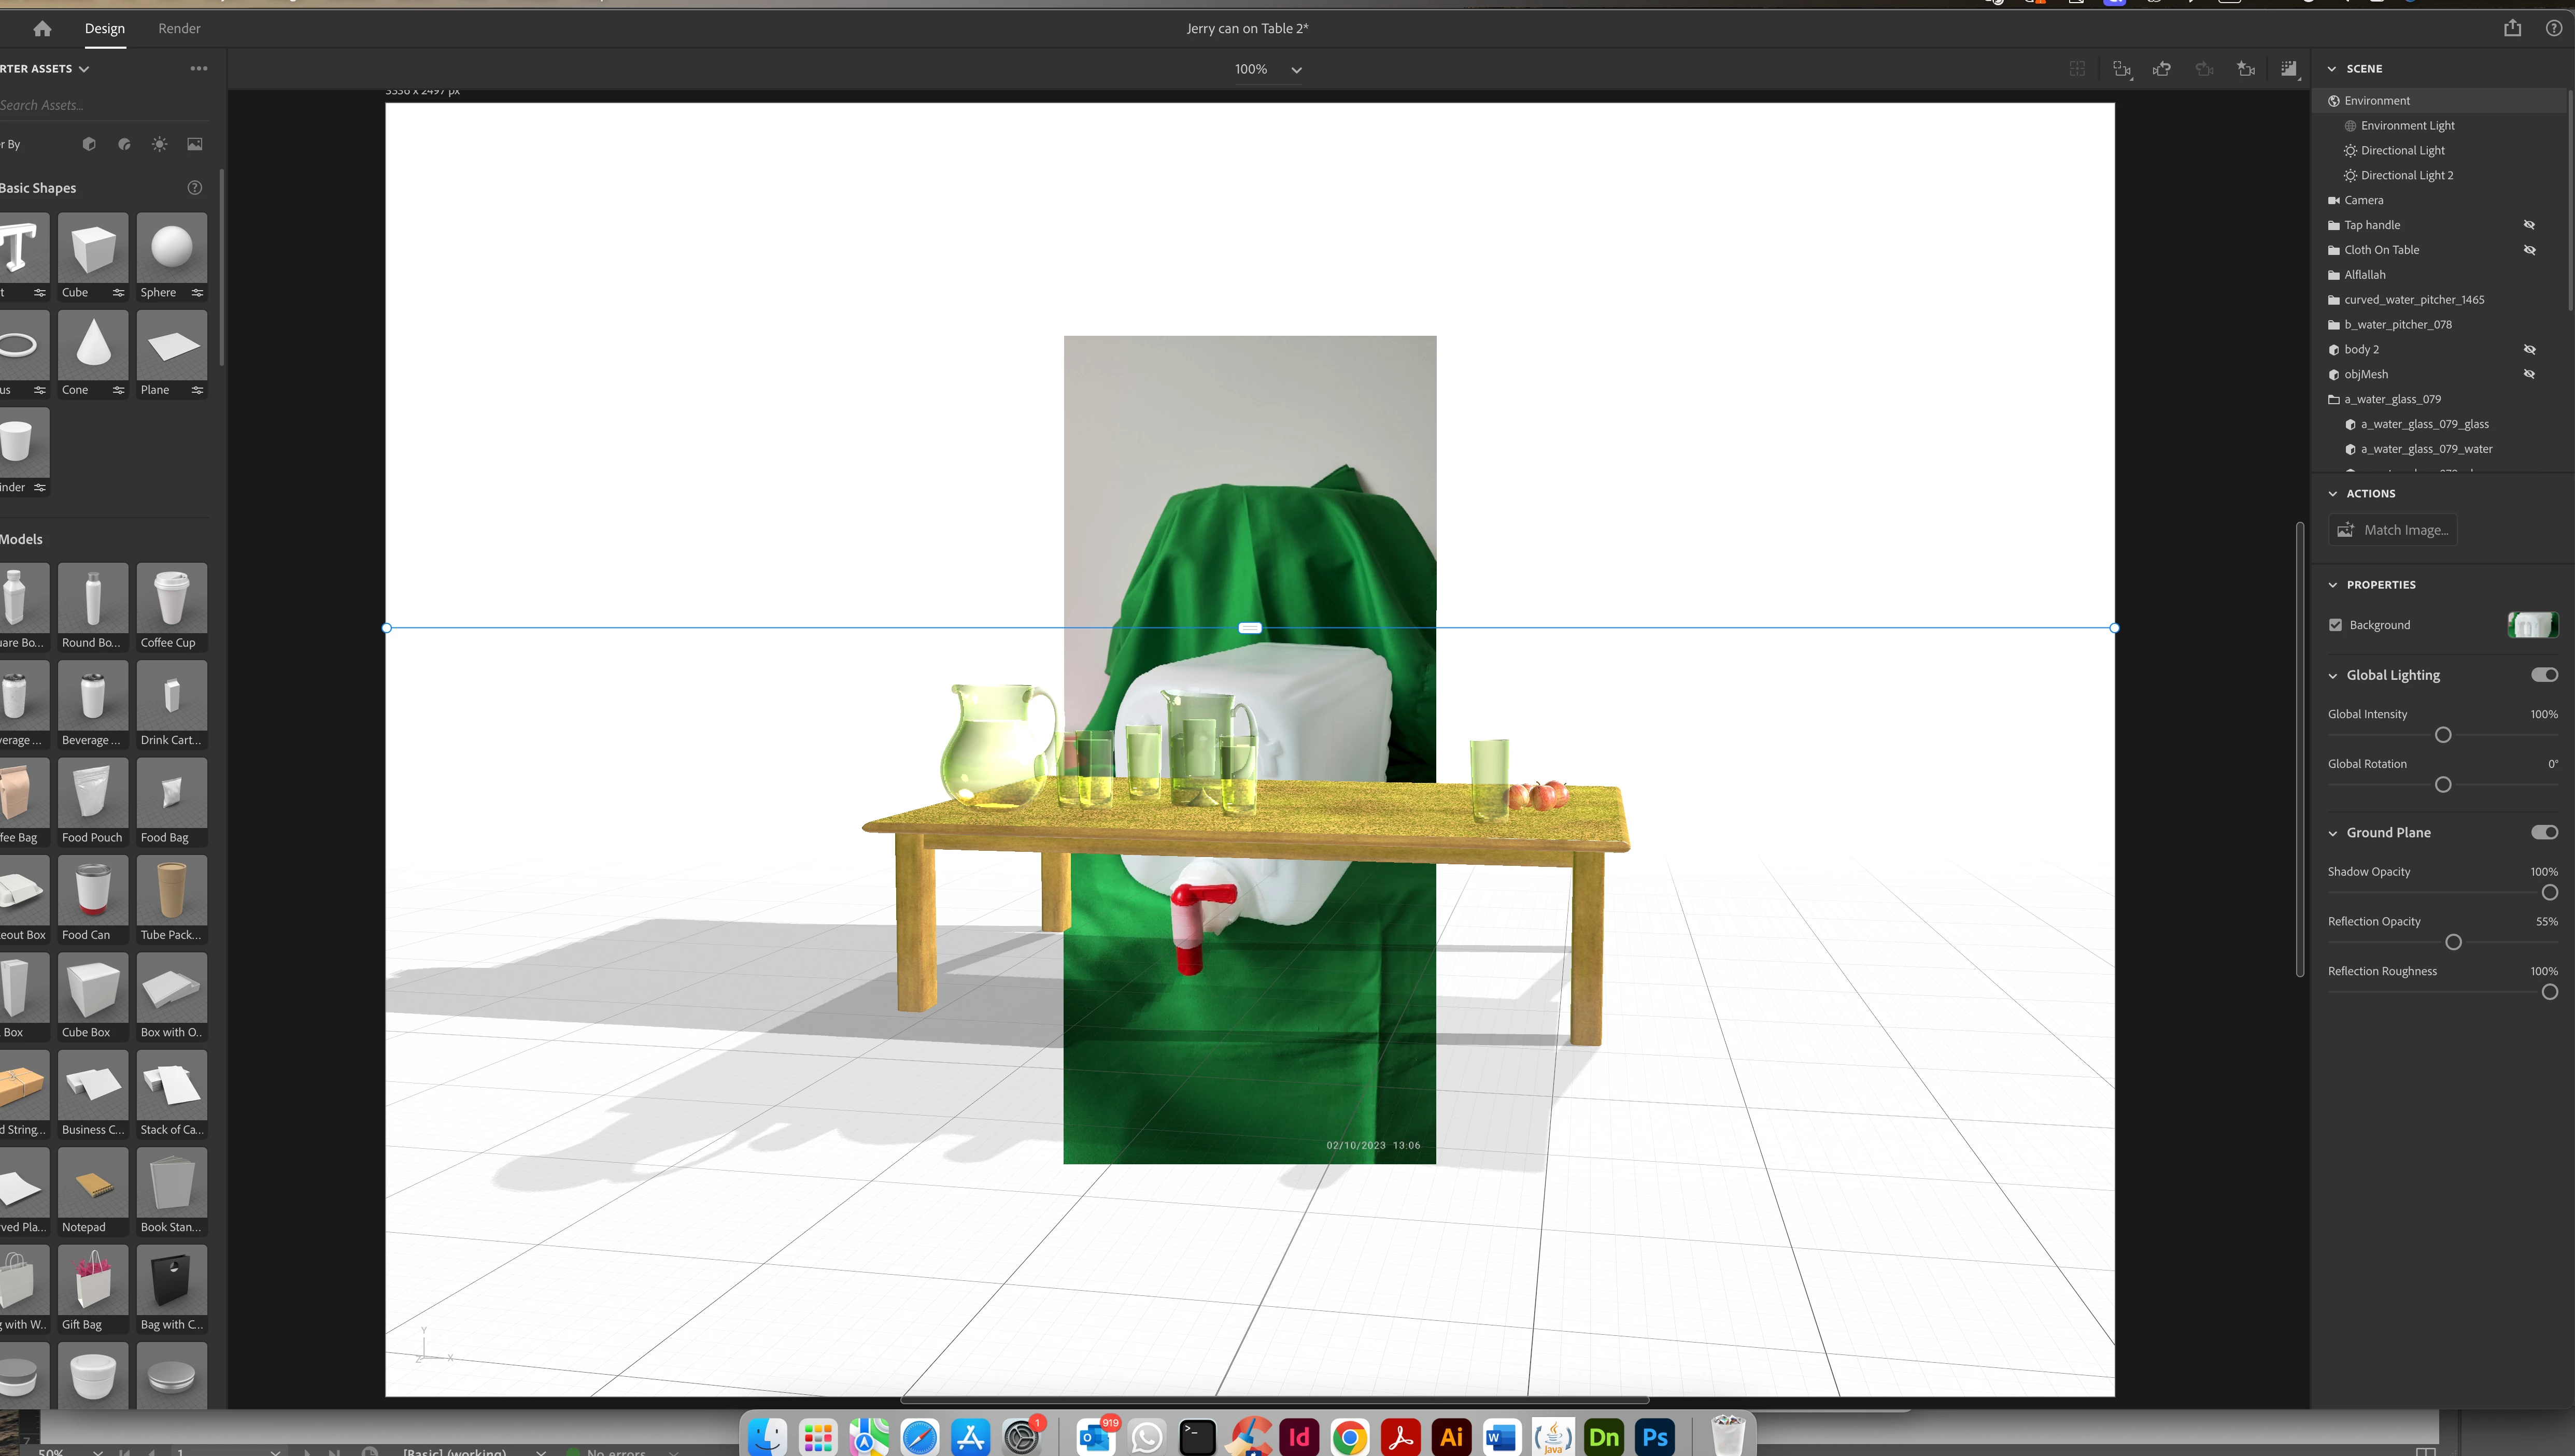Toggle the Background checkbox
This screenshot has width=2575, height=1456.
(x=2335, y=625)
